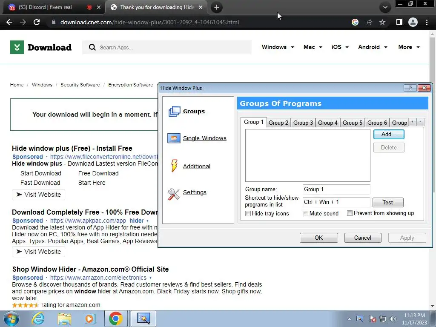Open the Chrome tab search dropdown

[385, 7]
